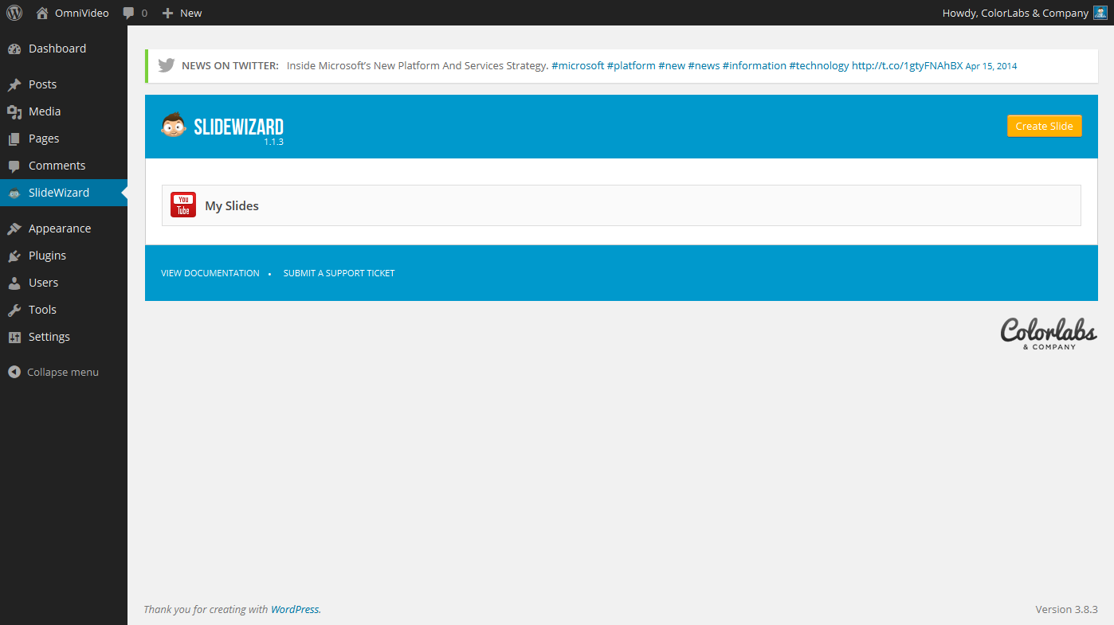Navigate to Plugins in the sidebar
The width and height of the screenshot is (1114, 625).
(47, 256)
